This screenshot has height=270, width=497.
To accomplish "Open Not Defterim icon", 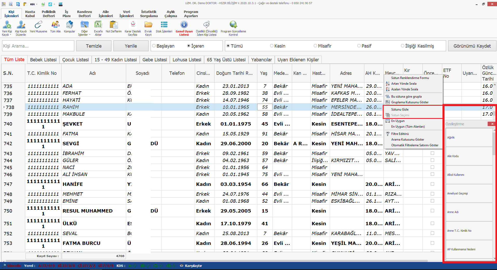I will (113, 25).
